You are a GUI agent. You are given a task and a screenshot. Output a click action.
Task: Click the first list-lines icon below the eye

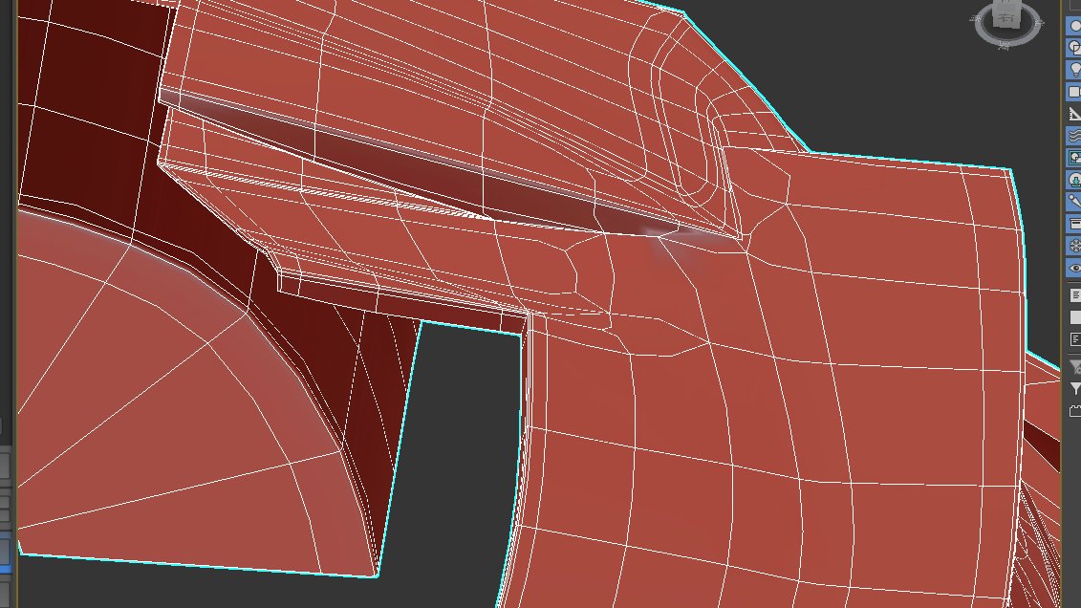click(1075, 295)
